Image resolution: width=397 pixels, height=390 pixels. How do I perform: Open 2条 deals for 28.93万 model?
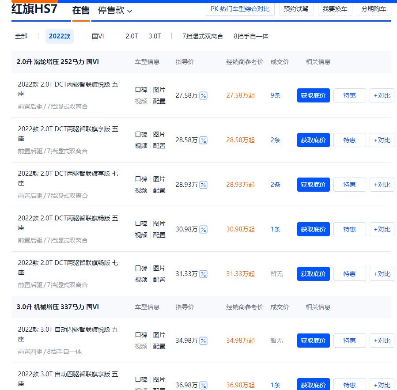pyautogui.click(x=276, y=185)
